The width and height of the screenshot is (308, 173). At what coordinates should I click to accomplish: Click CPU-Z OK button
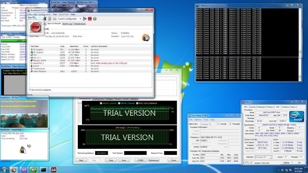tap(299, 163)
